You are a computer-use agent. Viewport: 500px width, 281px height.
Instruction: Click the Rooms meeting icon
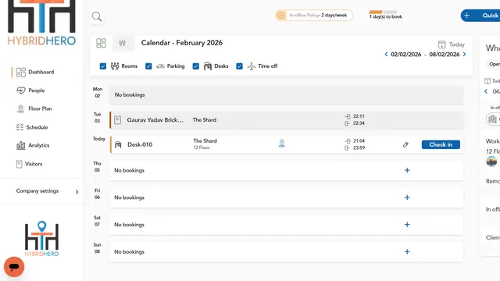(x=115, y=66)
